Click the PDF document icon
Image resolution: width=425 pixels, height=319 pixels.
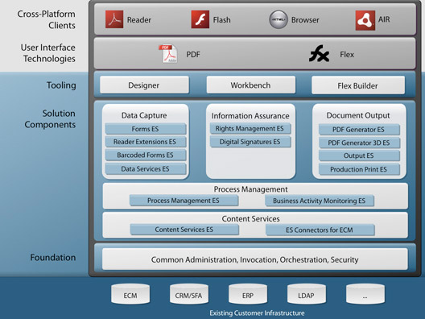pyautogui.click(x=168, y=54)
